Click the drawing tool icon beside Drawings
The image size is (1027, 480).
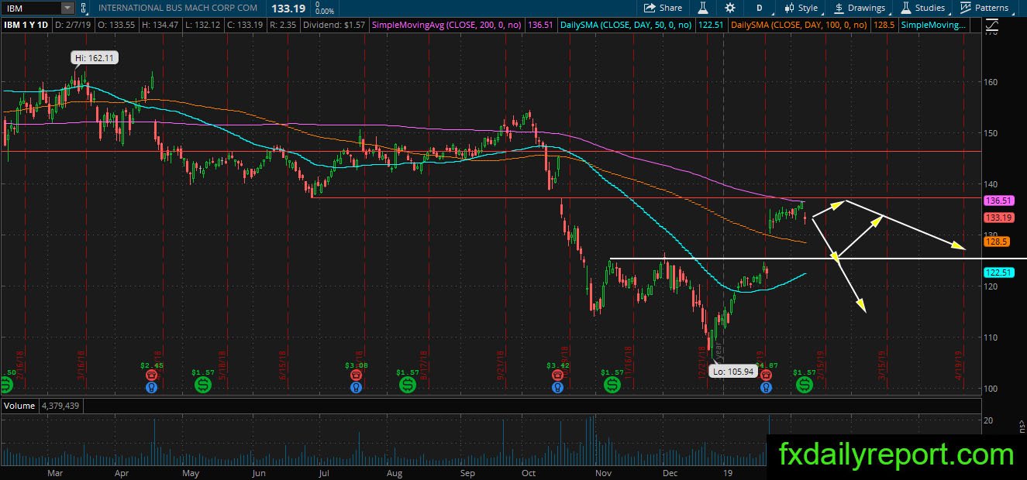839,8
